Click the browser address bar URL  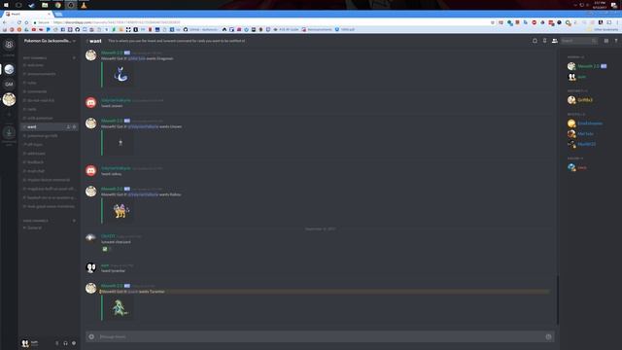[117, 22]
